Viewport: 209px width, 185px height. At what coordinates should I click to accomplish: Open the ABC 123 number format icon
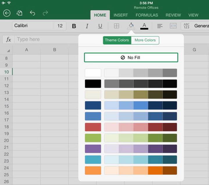(187, 26)
